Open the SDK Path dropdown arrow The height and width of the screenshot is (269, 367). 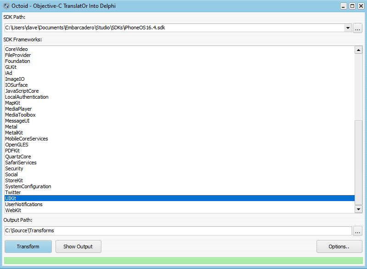click(348, 28)
